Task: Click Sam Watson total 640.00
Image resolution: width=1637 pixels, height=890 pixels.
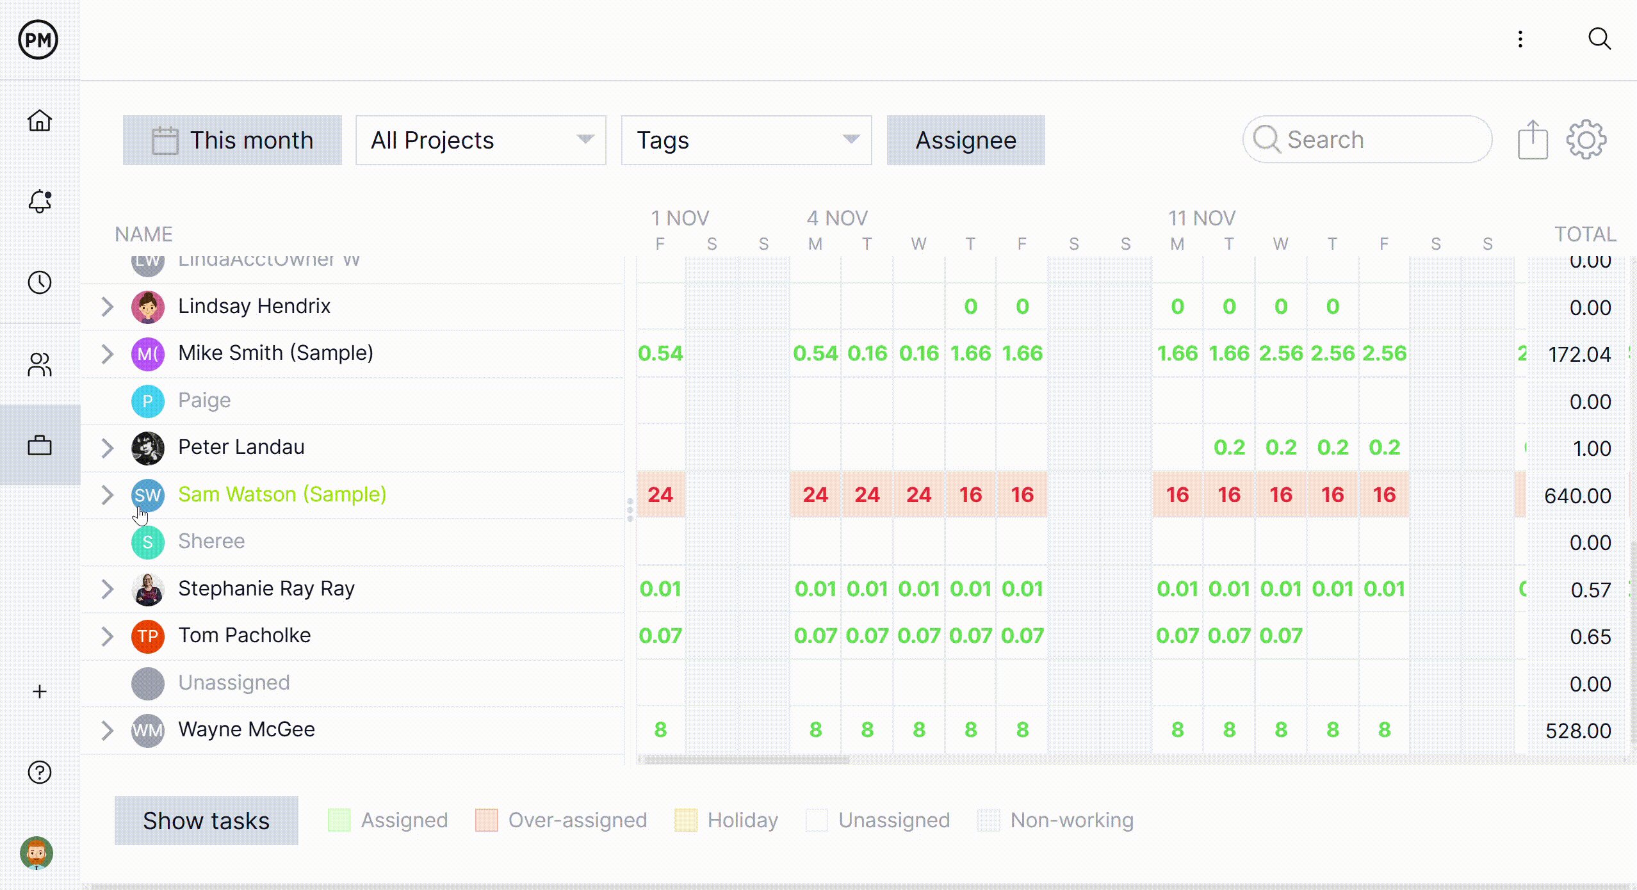Action: pyautogui.click(x=1577, y=496)
